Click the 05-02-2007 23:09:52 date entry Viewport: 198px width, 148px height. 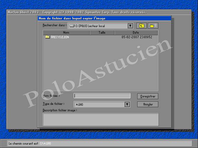pos(137,37)
